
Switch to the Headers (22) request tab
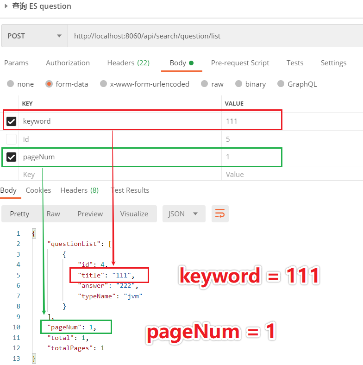click(128, 63)
